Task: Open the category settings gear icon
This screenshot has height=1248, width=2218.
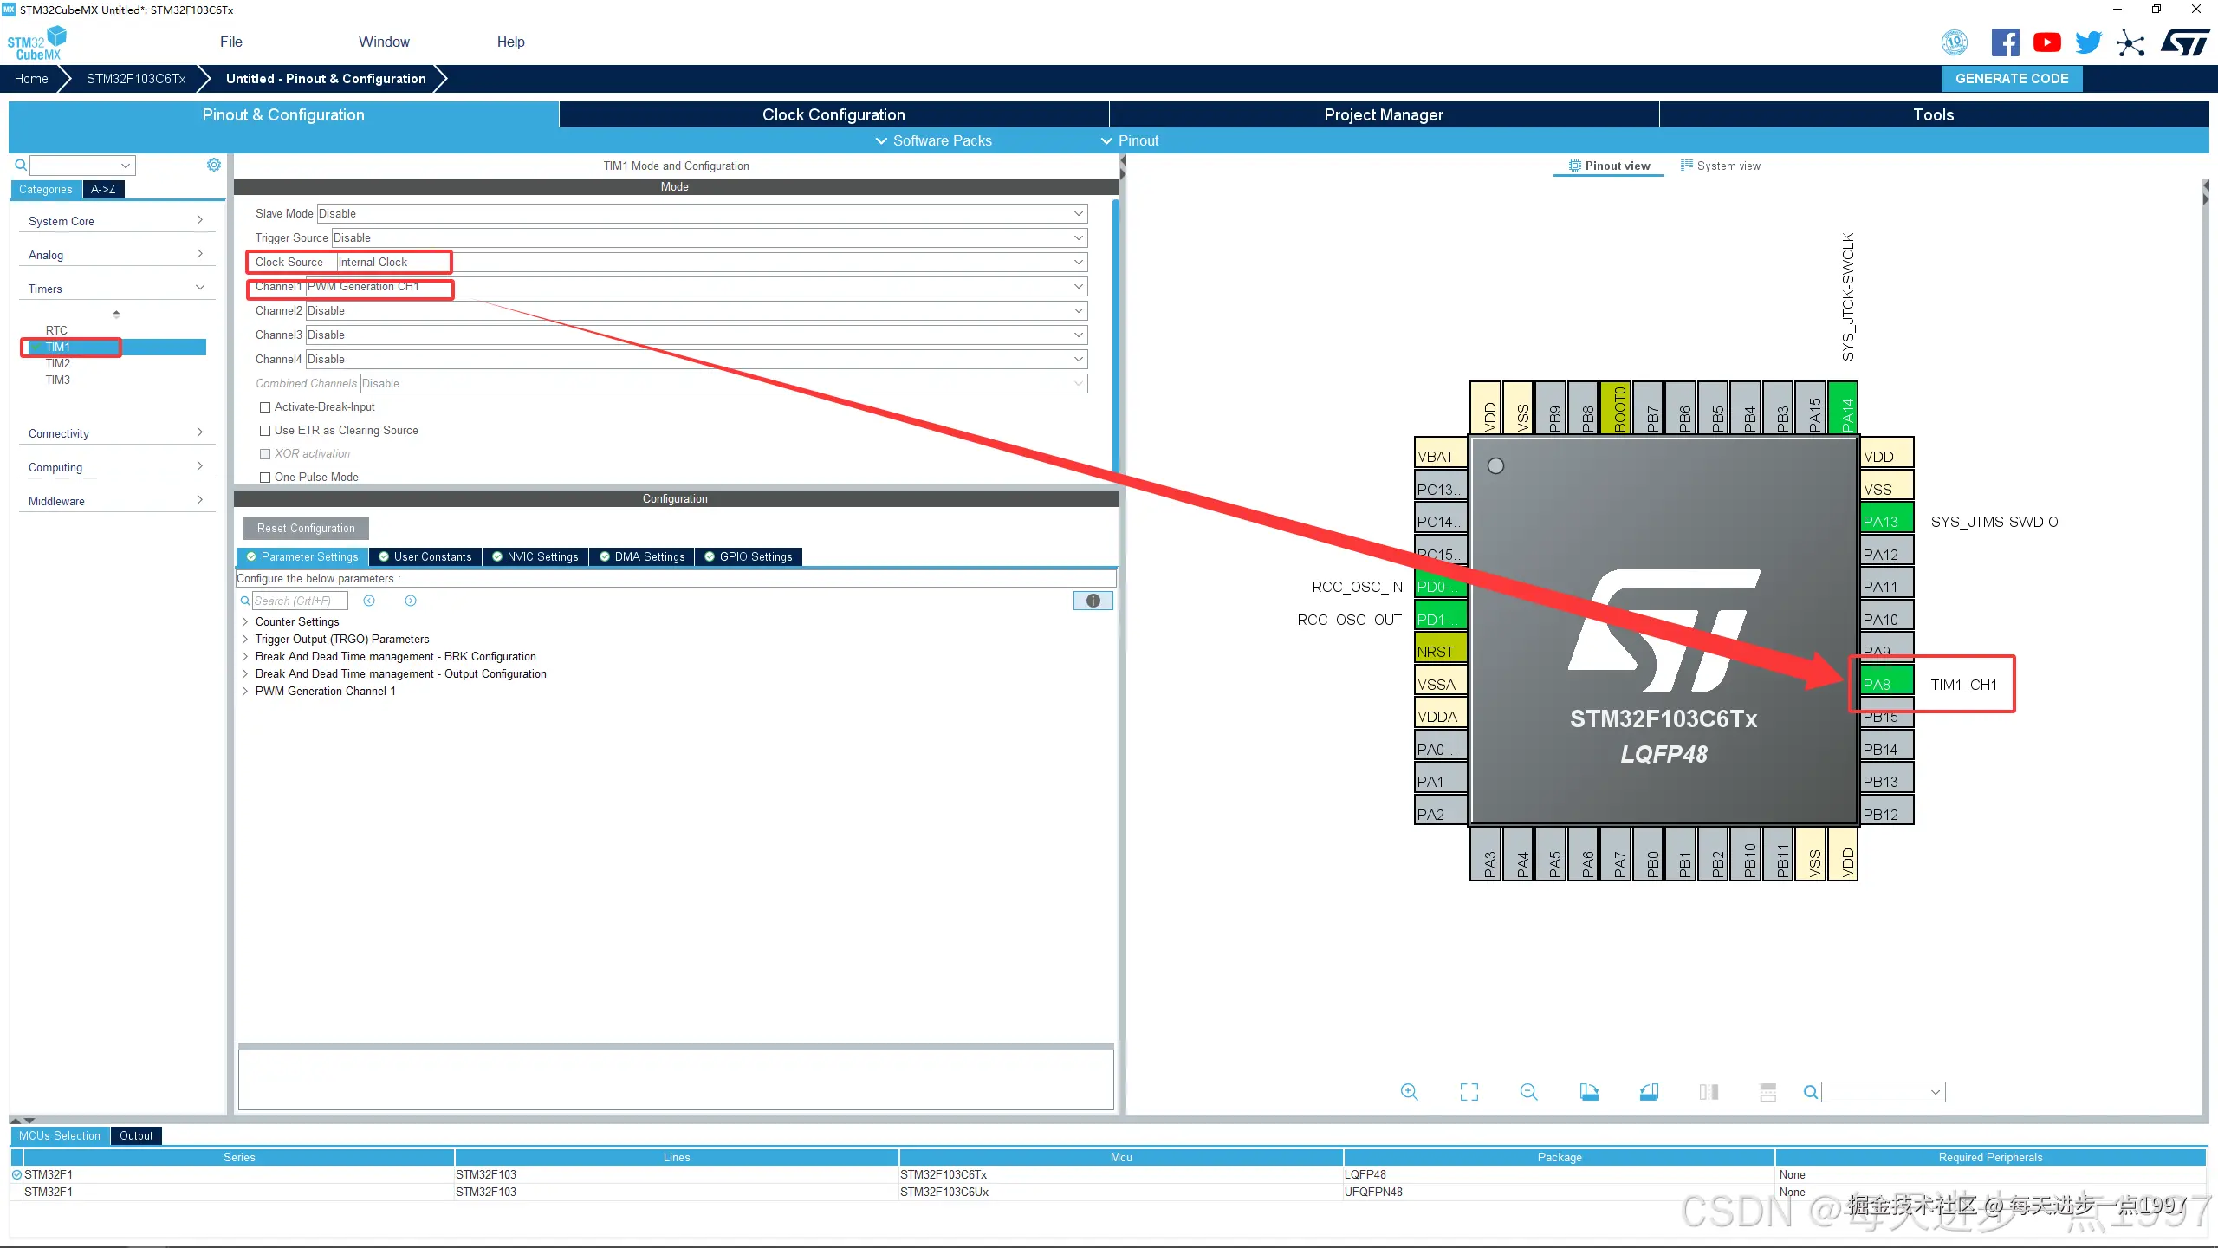Action: point(214,165)
